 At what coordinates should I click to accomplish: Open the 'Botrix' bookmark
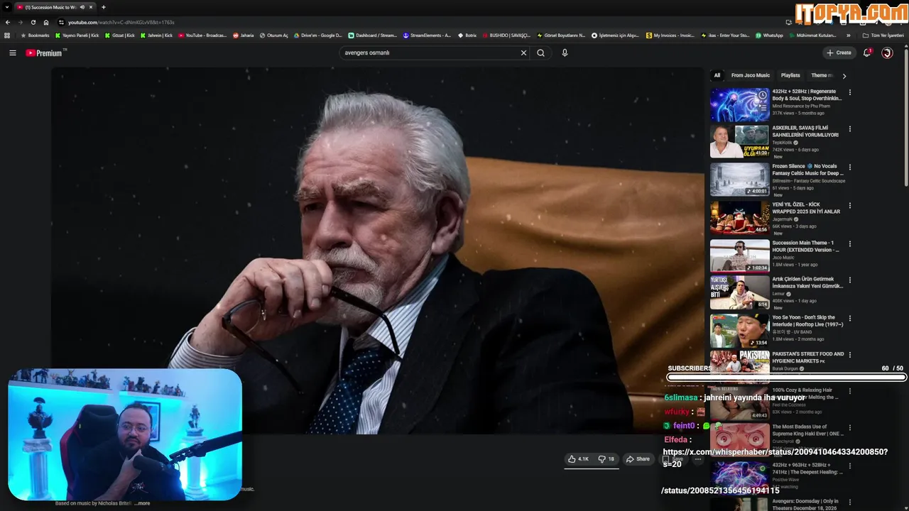click(467, 35)
